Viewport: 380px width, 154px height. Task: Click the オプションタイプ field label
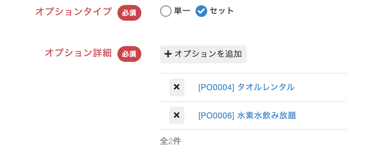(73, 12)
